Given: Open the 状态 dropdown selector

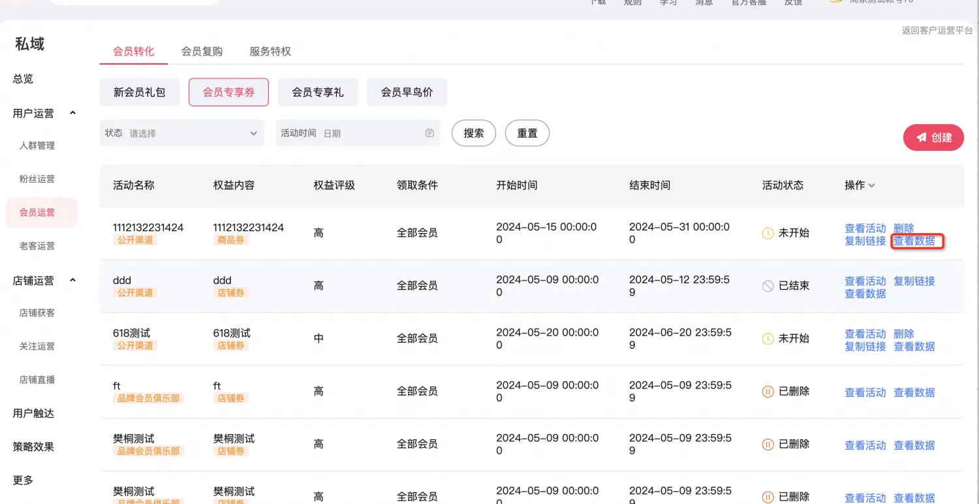Looking at the screenshot, I should point(182,133).
